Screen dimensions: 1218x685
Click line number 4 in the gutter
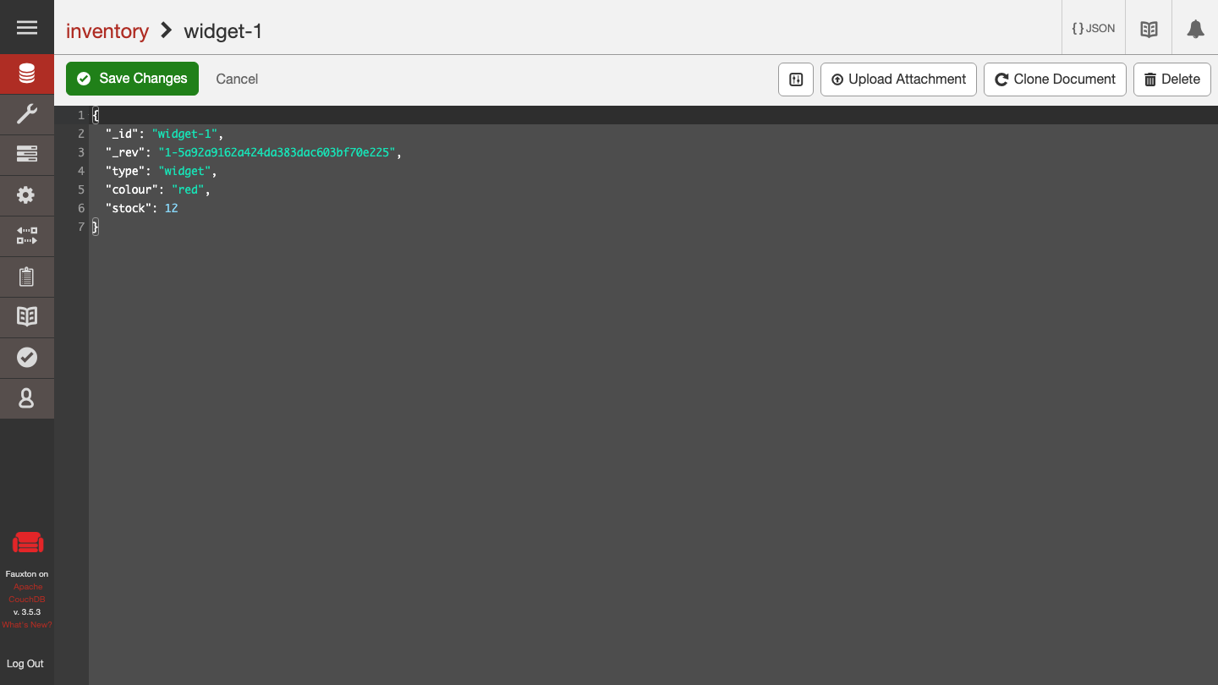point(81,171)
